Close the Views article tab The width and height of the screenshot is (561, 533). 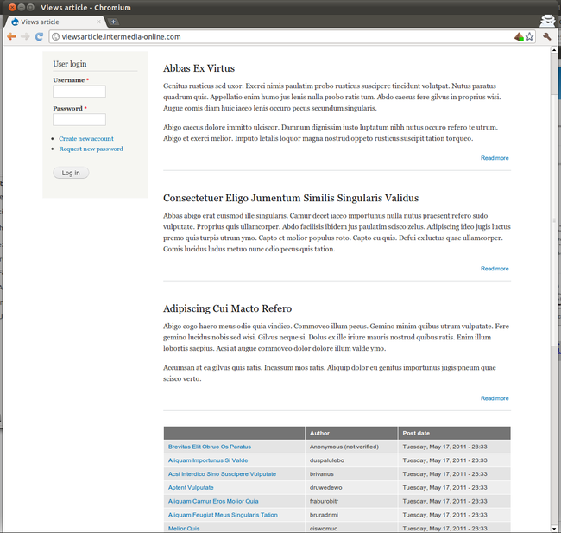[x=98, y=22]
